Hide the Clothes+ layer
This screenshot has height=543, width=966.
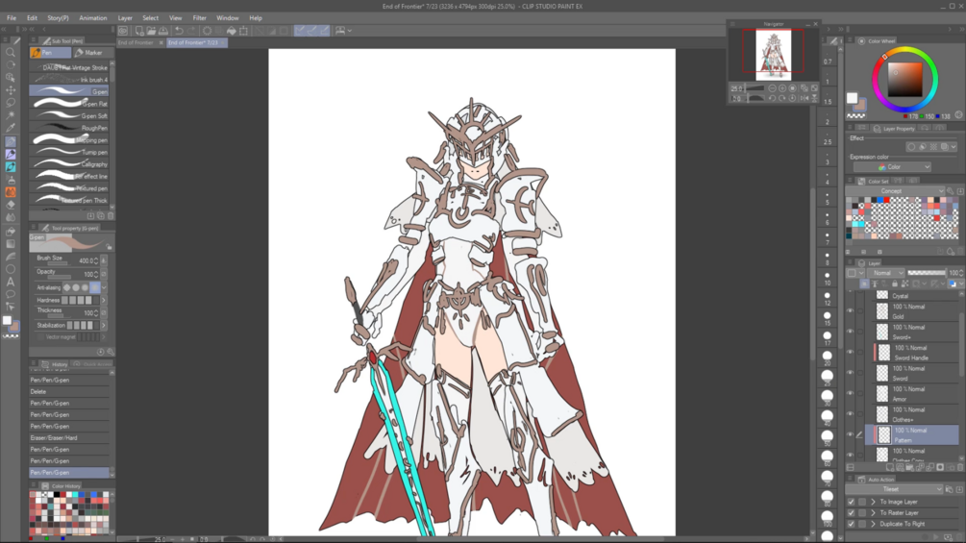click(851, 413)
